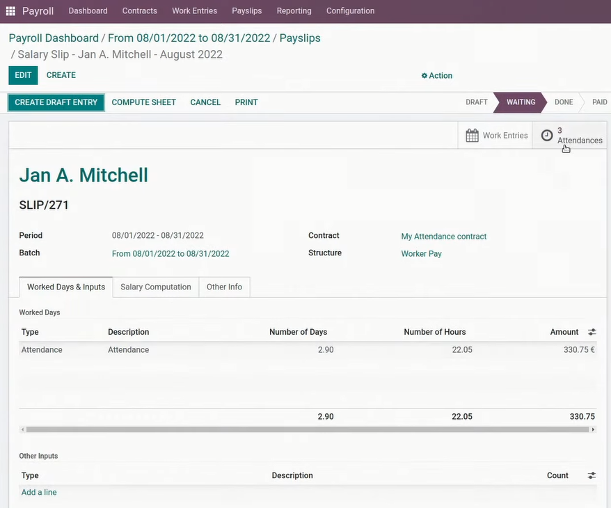Open the Work Entries menu
The width and height of the screenshot is (611, 508).
point(194,11)
